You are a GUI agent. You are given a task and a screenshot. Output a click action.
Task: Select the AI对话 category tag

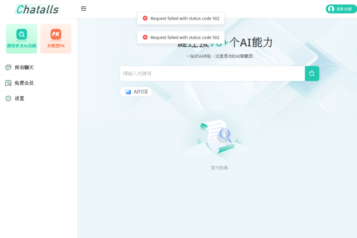[x=136, y=92]
